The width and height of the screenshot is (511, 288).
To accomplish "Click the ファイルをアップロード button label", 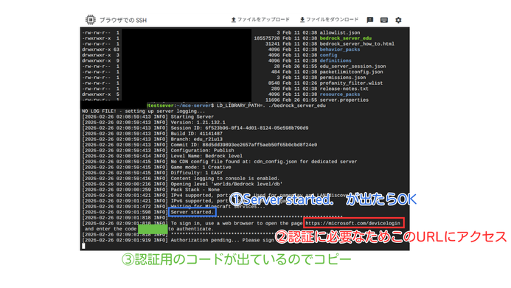I will click(x=263, y=20).
